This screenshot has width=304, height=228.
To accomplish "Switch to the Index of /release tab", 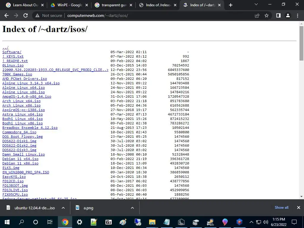I will [x=158, y=5].
